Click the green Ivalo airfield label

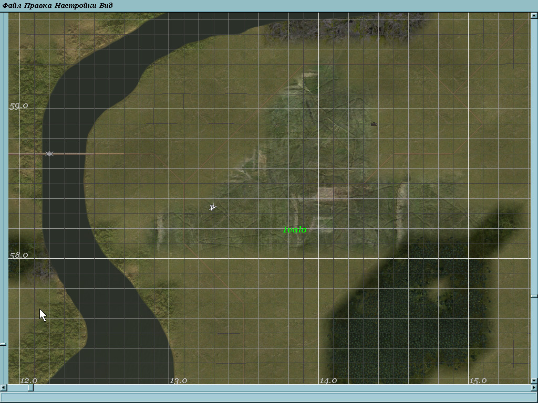(295, 230)
